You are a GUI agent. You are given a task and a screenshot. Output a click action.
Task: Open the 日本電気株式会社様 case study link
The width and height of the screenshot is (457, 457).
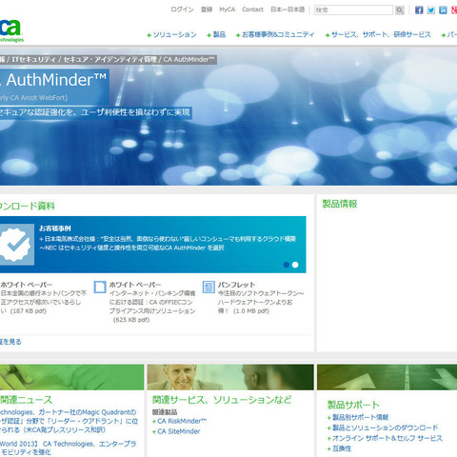(x=168, y=243)
